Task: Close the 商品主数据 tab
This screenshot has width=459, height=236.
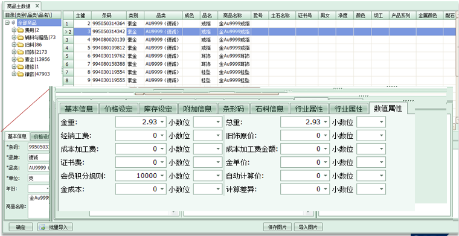Action: click(37, 6)
